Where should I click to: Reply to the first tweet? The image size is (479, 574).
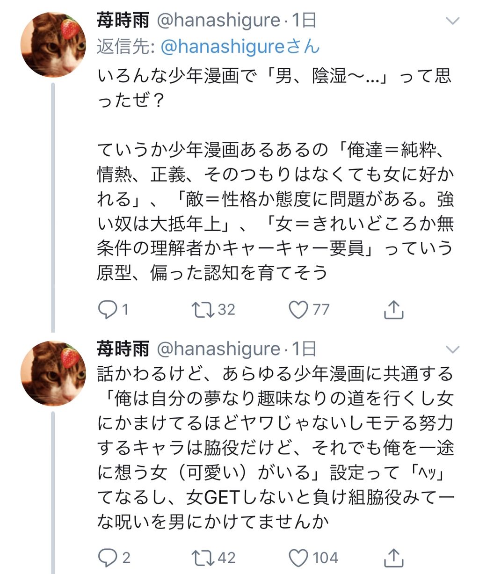pos(109,309)
